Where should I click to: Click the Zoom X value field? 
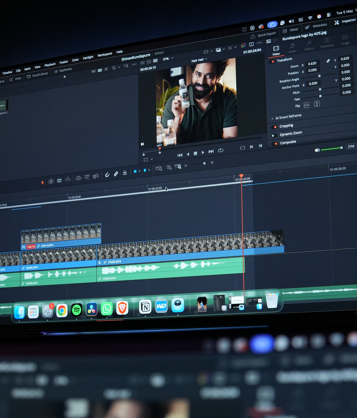pos(312,63)
